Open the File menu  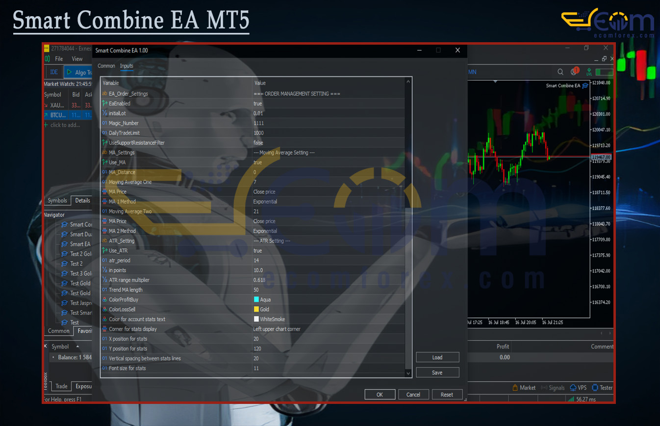coord(59,59)
